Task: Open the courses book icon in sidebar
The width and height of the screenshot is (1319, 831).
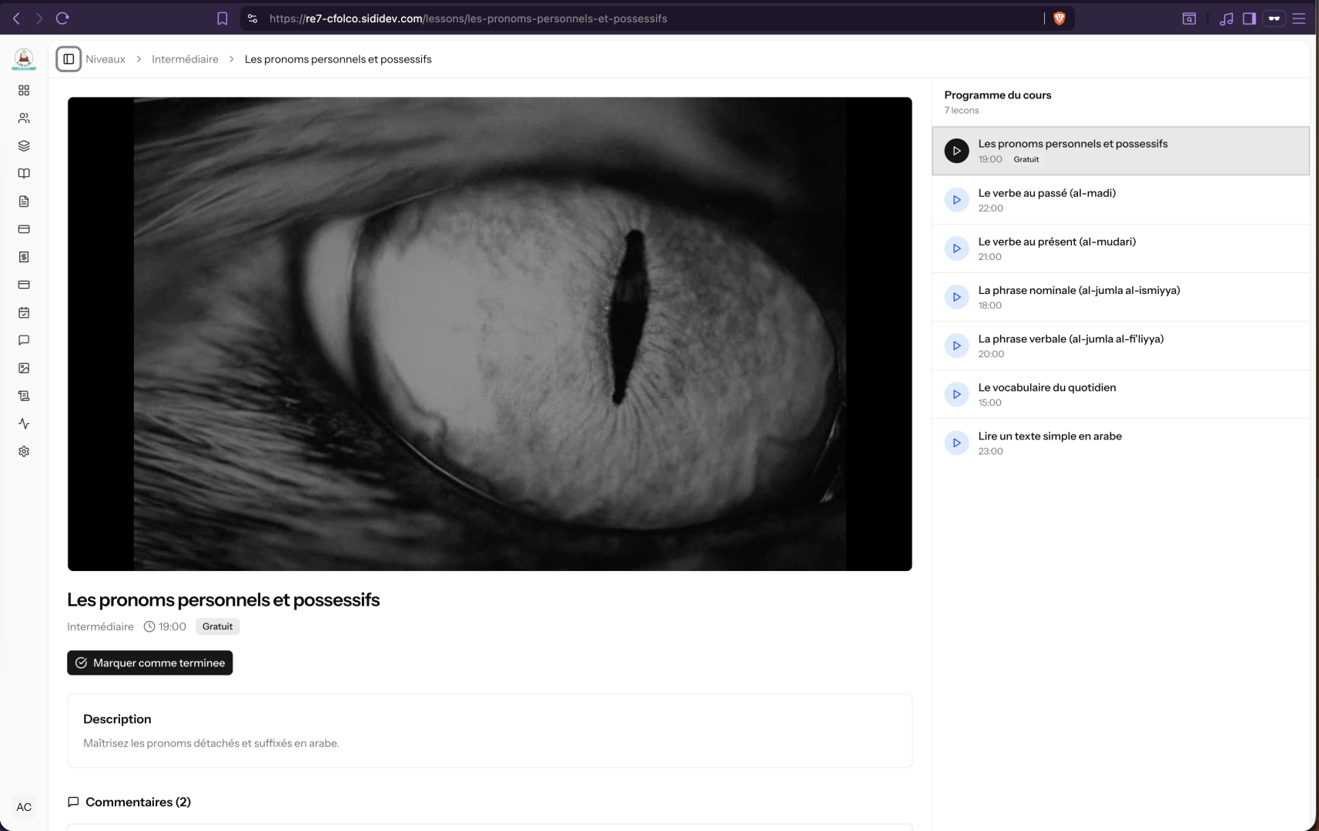Action: [x=24, y=173]
